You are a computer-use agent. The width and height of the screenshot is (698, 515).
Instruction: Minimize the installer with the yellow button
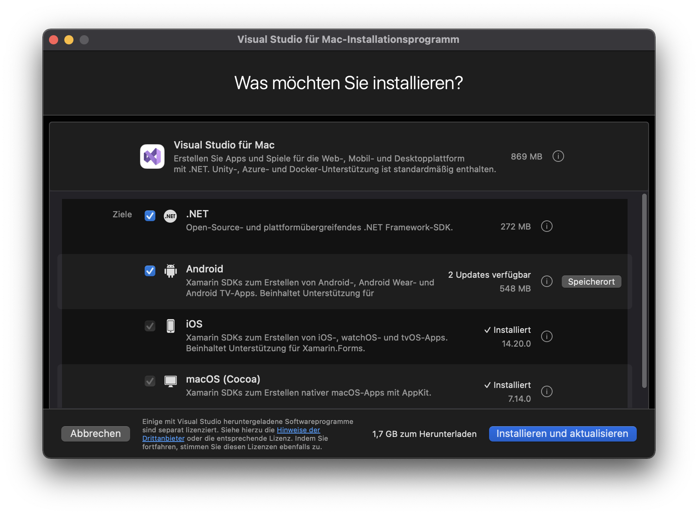pos(69,40)
